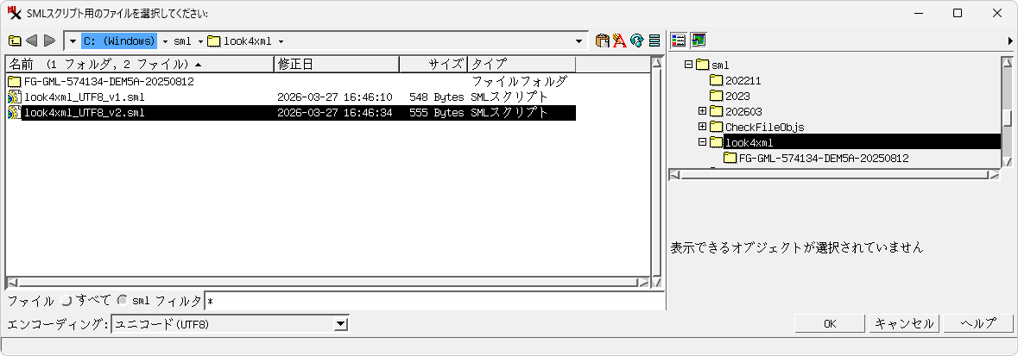Viewport: 1018px width, 356px height.
Task: Click the green circular arrow refresh icon
Action: [x=637, y=41]
